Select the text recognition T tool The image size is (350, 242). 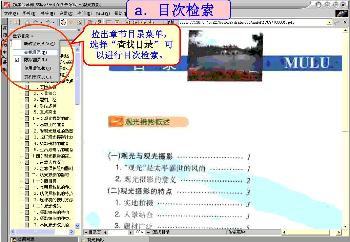[x=71, y=22]
